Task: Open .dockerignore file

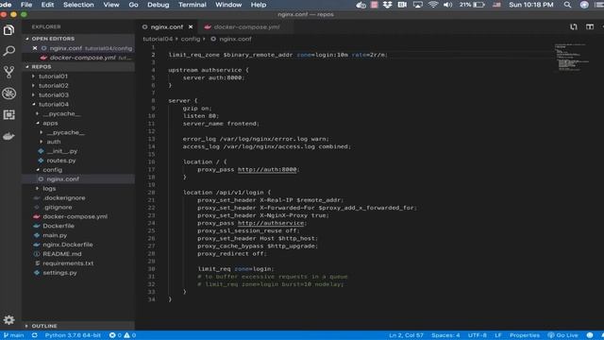Action: tap(64, 197)
